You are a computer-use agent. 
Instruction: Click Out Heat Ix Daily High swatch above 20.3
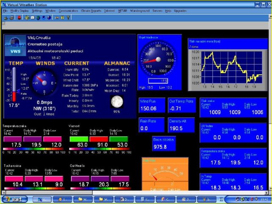[100, 179]
